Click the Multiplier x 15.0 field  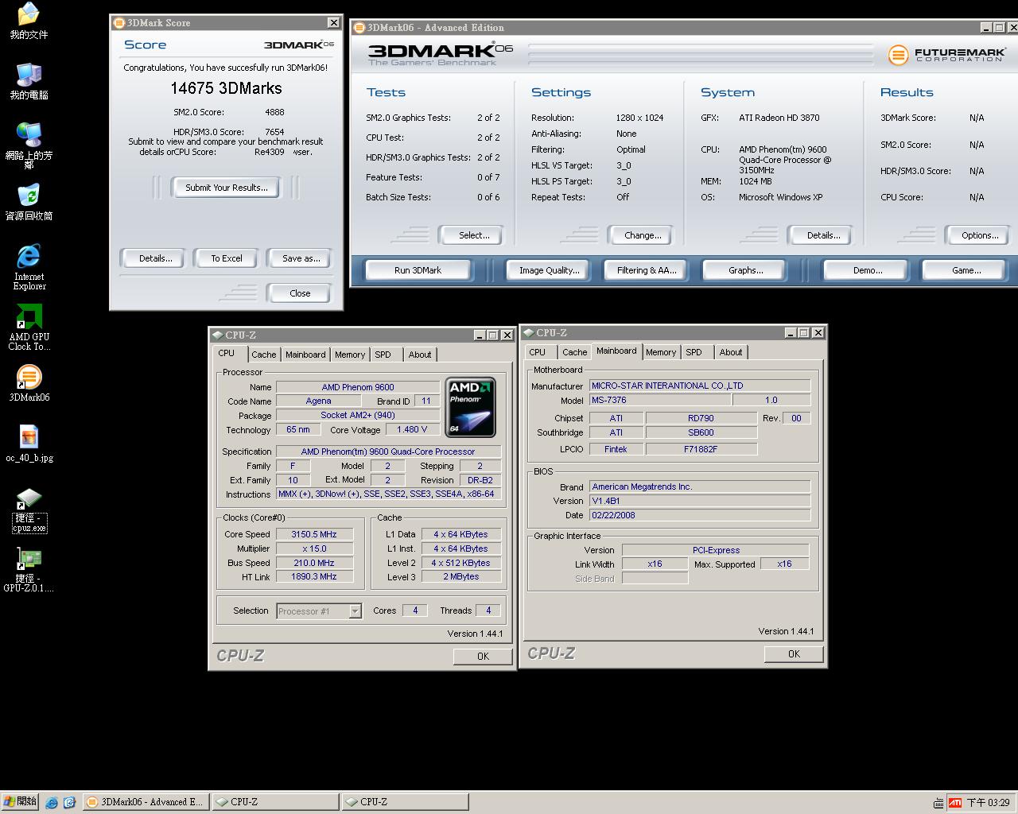314,548
